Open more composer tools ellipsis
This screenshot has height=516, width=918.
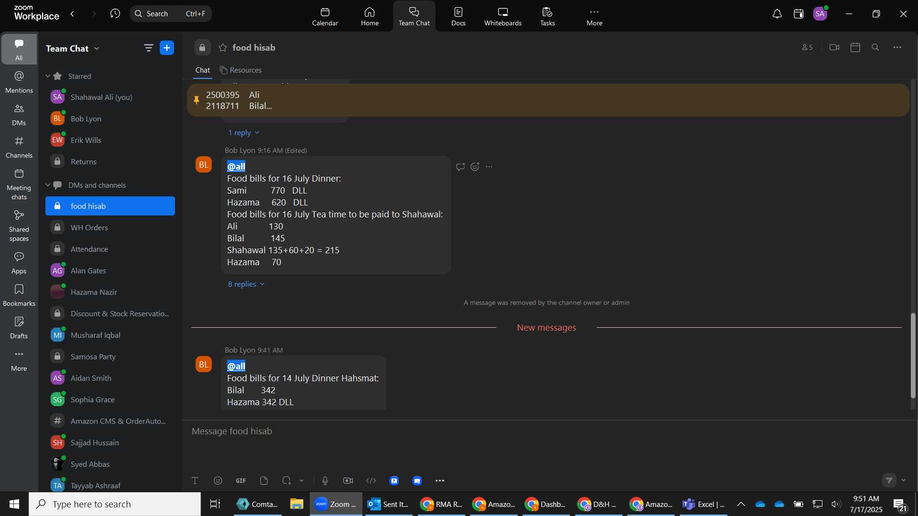pos(440,481)
